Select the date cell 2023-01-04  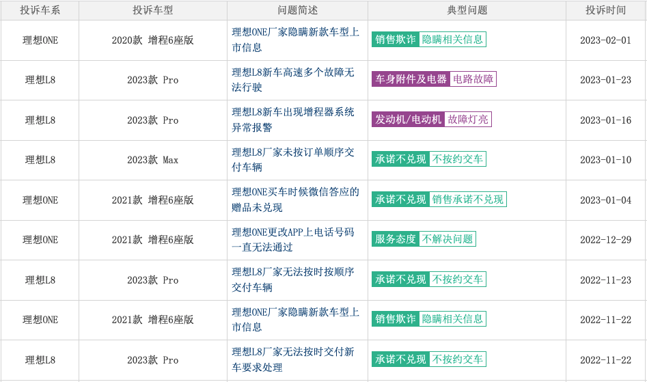(606, 200)
